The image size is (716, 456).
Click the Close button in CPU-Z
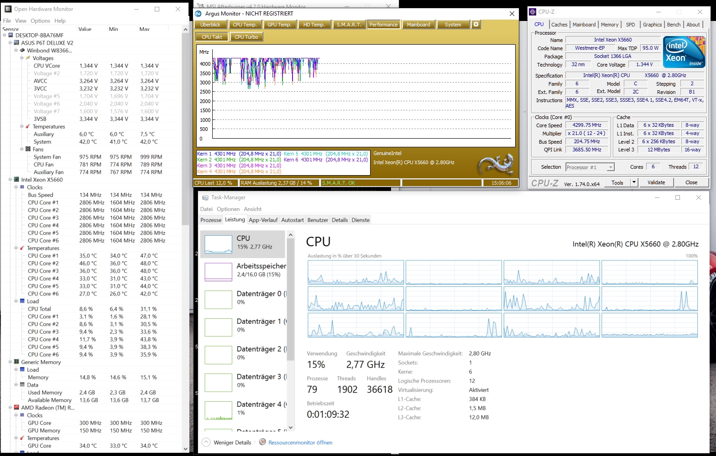(691, 182)
